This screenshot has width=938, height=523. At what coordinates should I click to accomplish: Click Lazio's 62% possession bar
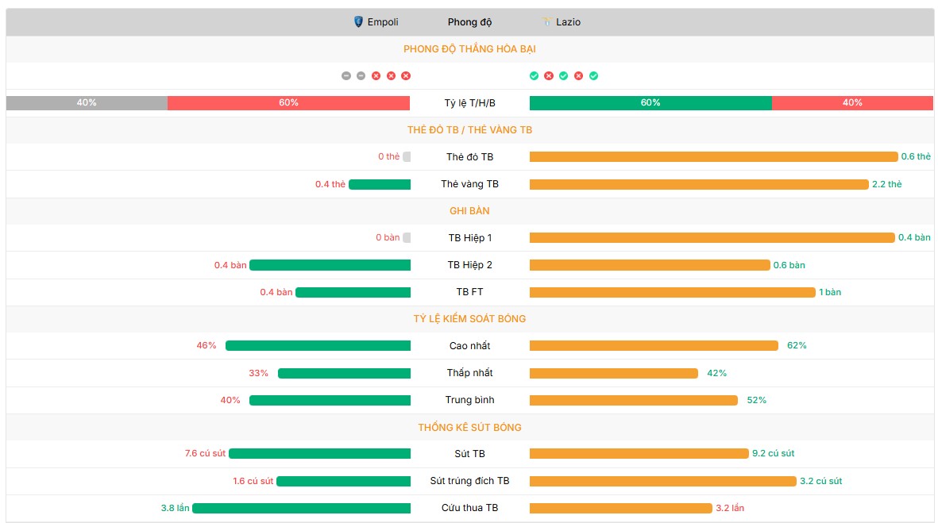point(654,345)
